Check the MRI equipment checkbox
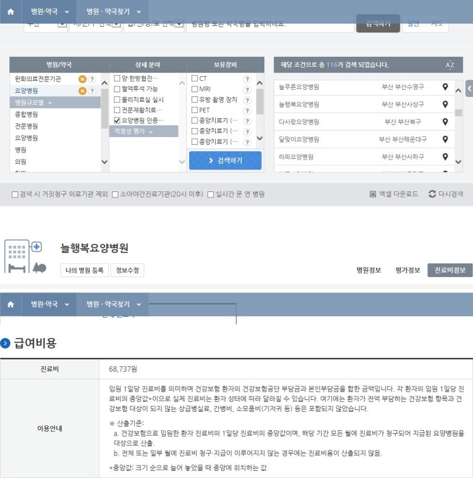 click(195, 89)
